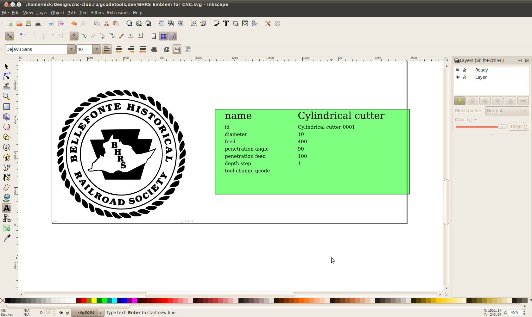Lock the Ready layer

(x=465, y=70)
